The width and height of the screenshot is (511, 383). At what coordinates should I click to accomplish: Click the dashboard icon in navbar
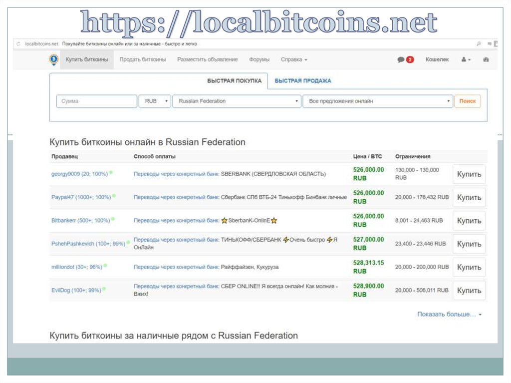[486, 60]
